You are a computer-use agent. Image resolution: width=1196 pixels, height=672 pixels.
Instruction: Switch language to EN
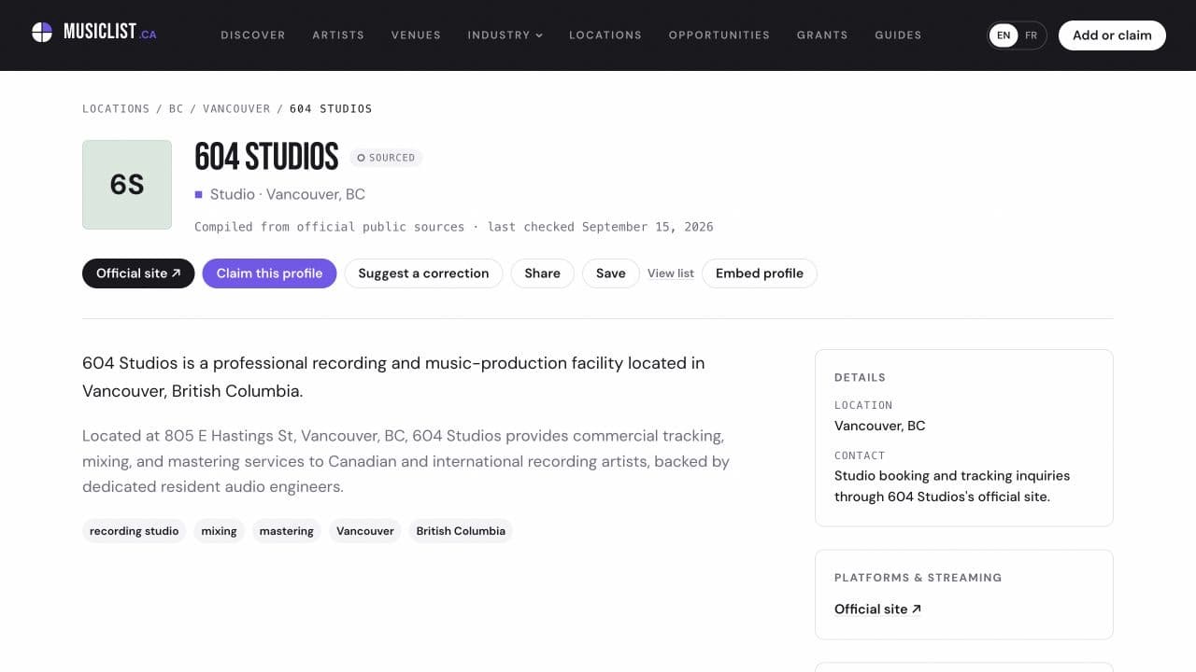point(1004,35)
